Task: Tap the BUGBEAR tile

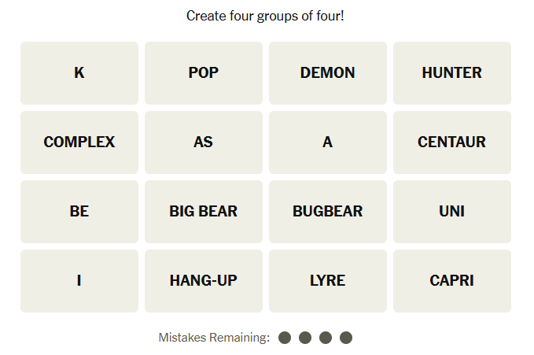Action: [328, 212]
